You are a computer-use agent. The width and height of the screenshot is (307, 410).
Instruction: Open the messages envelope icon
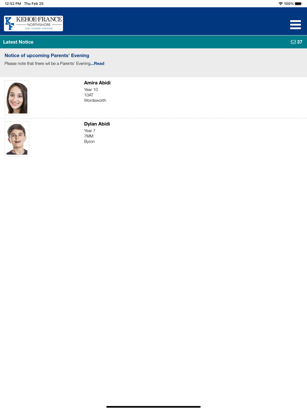[x=293, y=42]
